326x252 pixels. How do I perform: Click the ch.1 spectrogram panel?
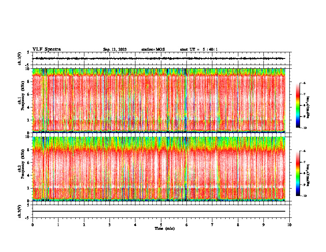click(159, 100)
